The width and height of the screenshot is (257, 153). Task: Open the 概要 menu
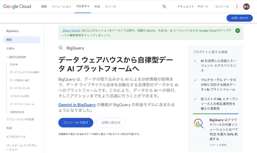click(44, 7)
